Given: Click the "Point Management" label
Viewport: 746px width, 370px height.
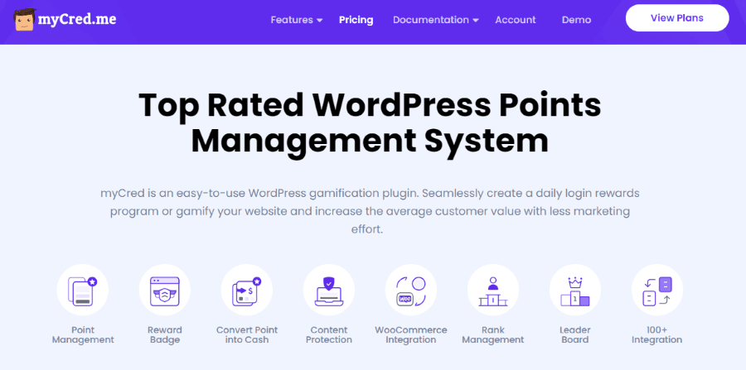Looking at the screenshot, I should coord(83,335).
